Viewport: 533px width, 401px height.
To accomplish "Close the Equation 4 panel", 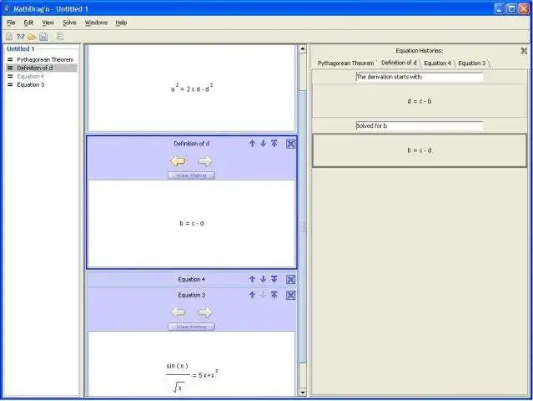I will point(290,280).
